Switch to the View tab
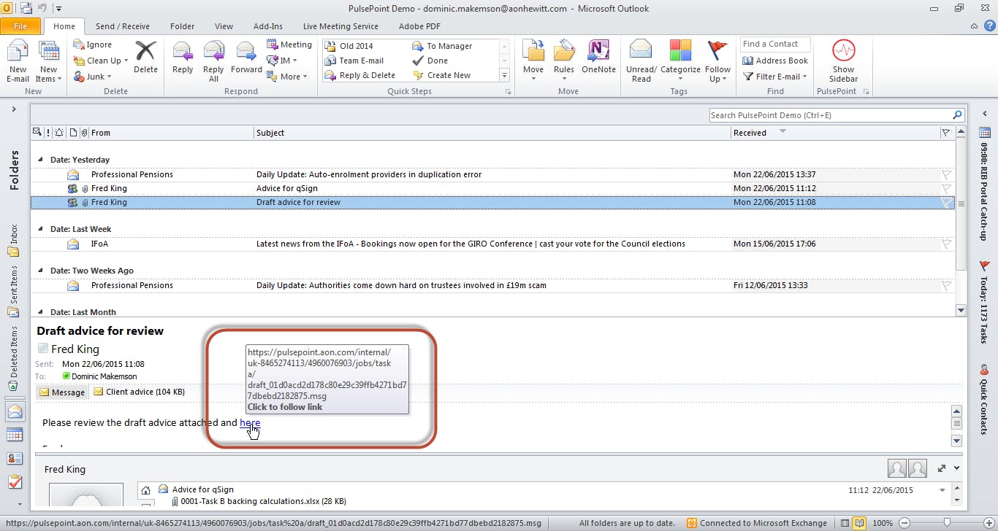This screenshot has width=998, height=531. click(224, 26)
